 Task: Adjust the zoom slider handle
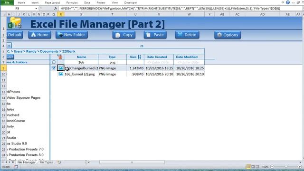[286, 167]
